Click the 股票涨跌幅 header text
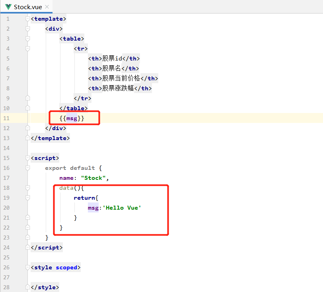Screen dimensions: 323x292 pyautogui.click(x=118, y=88)
